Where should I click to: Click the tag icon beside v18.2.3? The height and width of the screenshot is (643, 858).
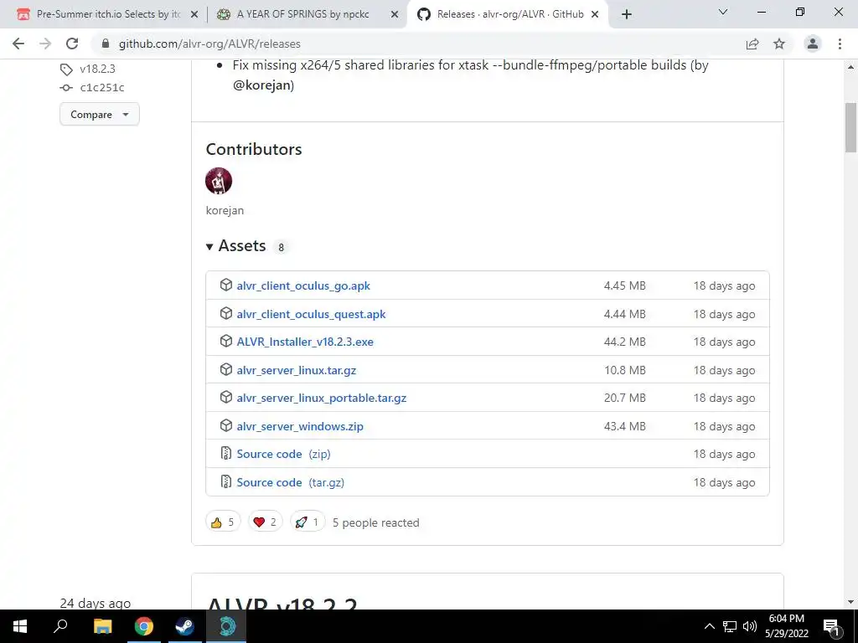[66, 69]
